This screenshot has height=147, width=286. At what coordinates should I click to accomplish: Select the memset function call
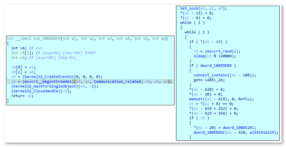(x=196, y=99)
